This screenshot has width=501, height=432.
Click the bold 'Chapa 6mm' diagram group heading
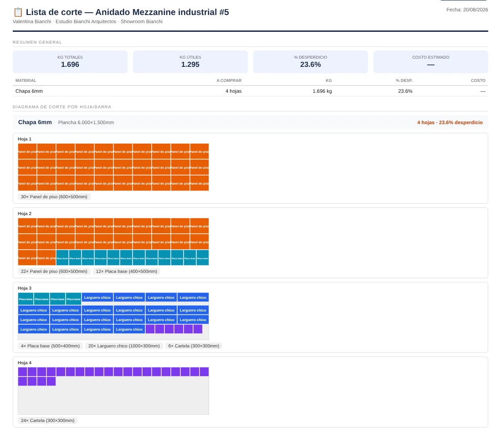pyautogui.click(x=35, y=122)
